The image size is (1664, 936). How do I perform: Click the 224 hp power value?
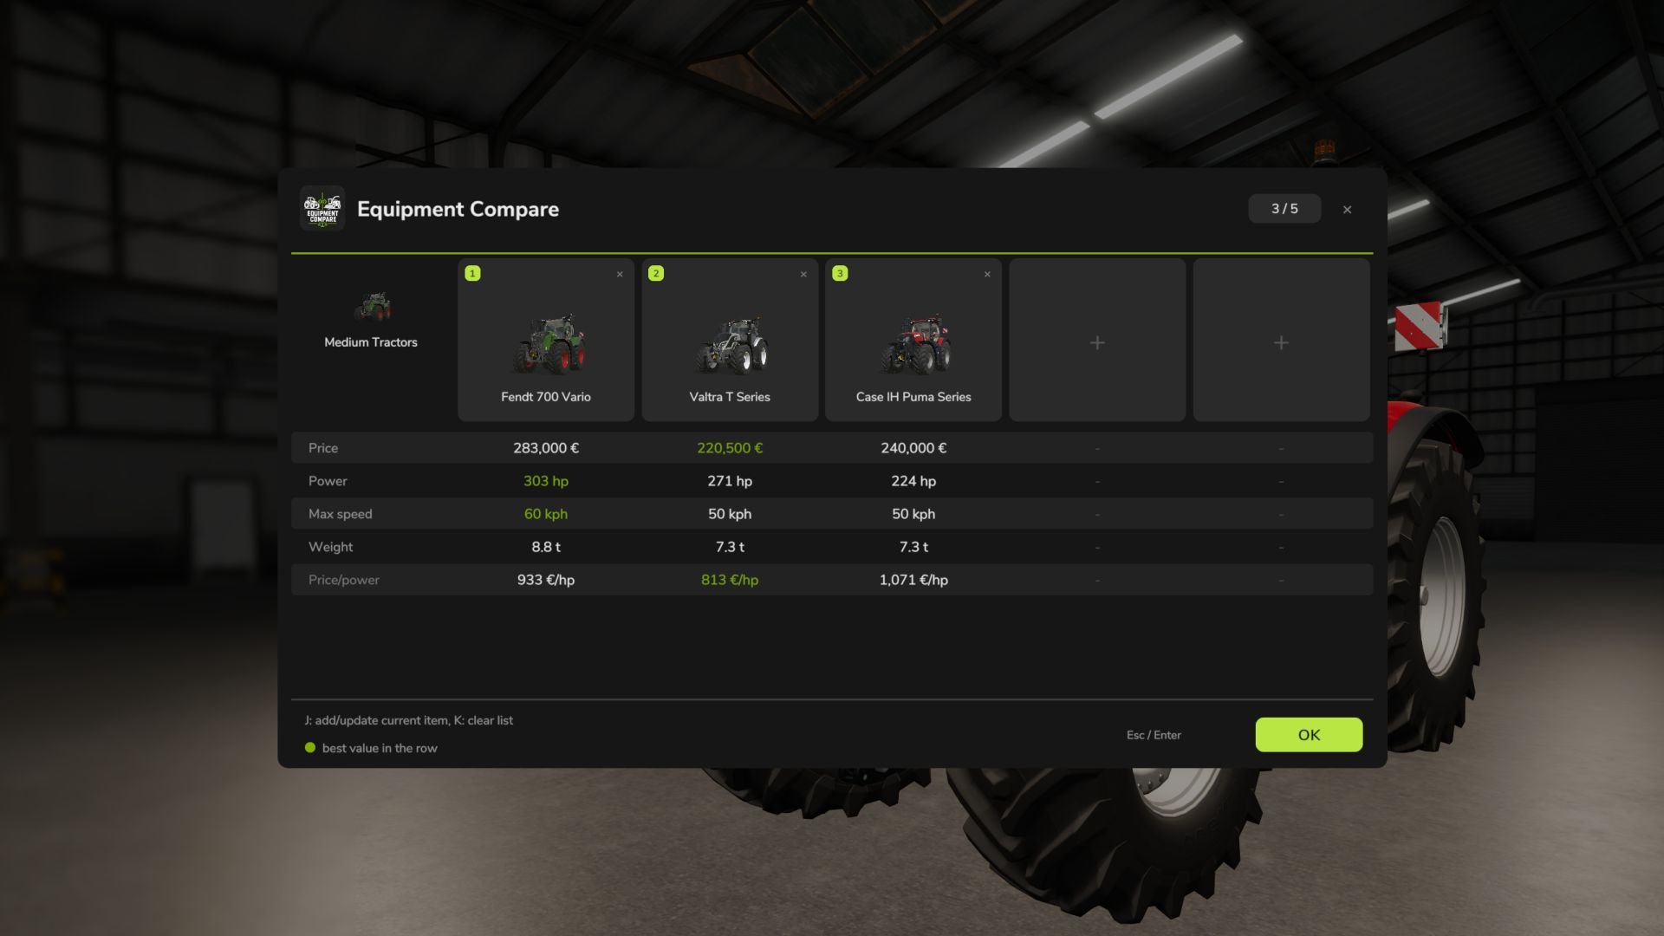tap(913, 481)
